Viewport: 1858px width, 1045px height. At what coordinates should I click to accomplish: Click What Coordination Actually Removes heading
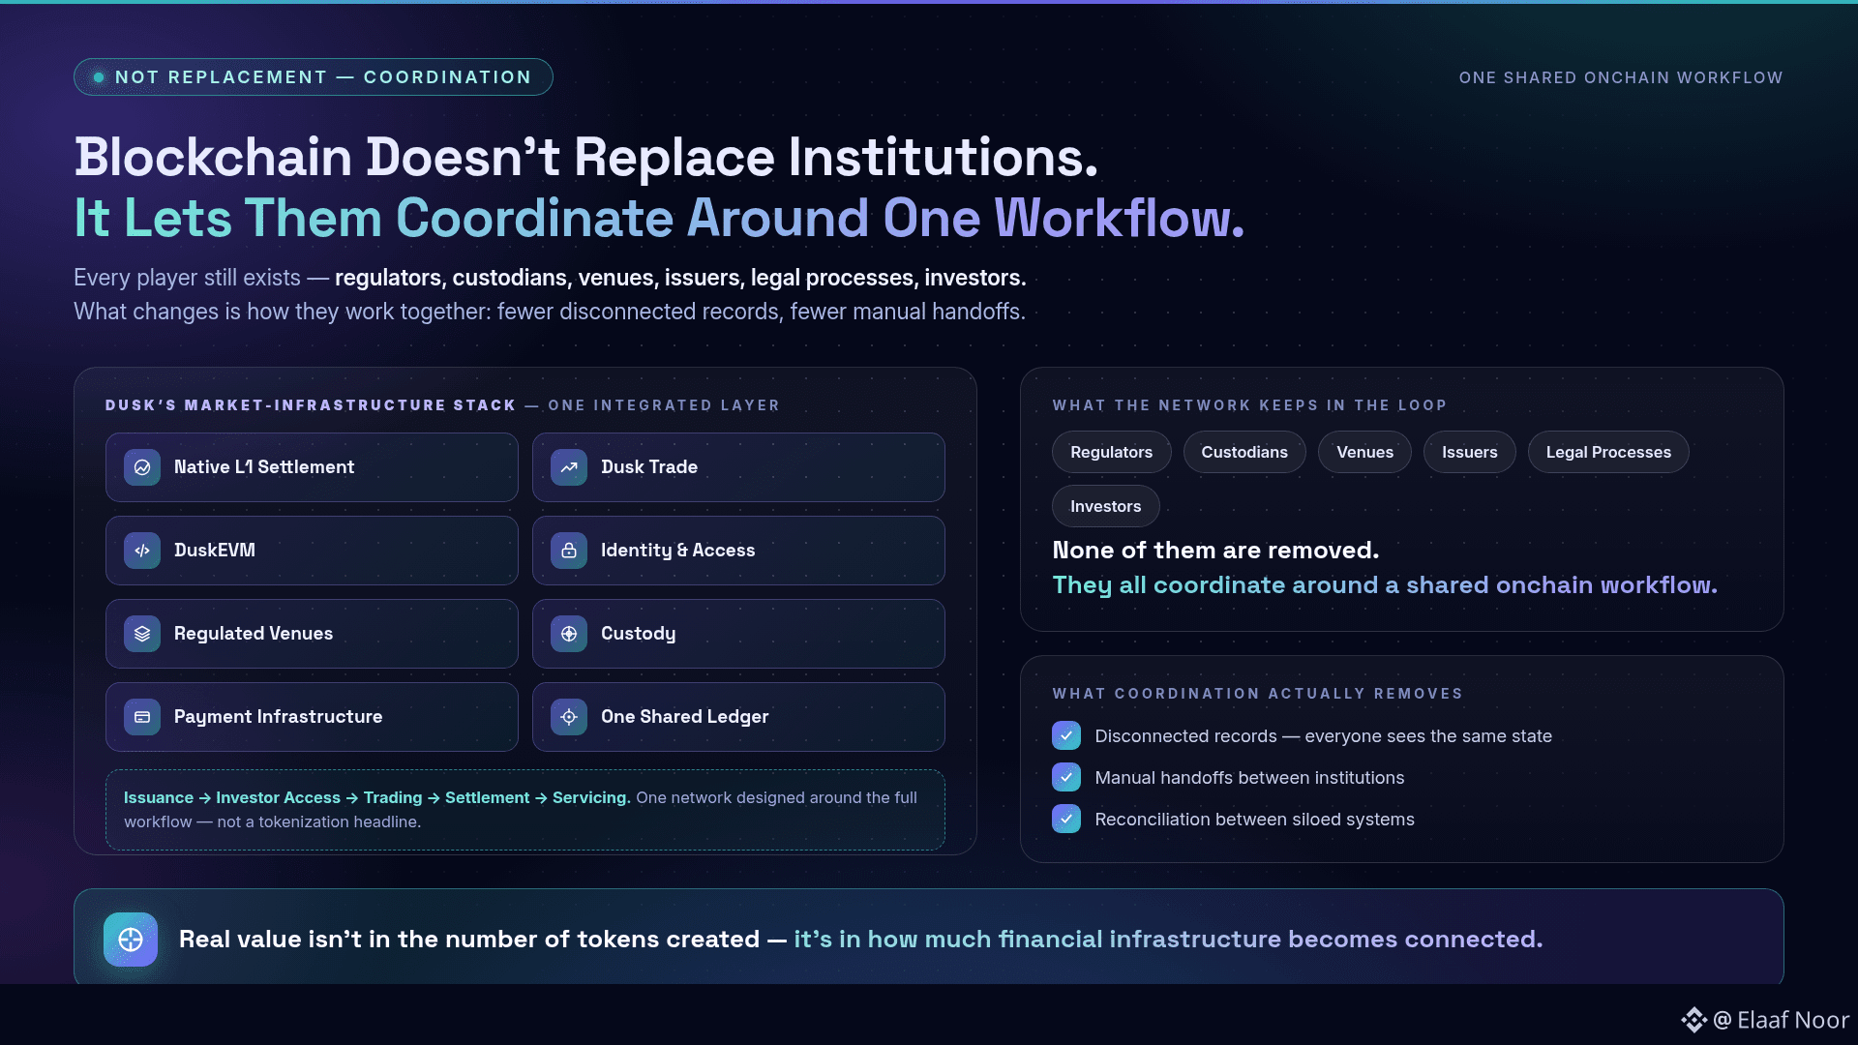point(1258,694)
